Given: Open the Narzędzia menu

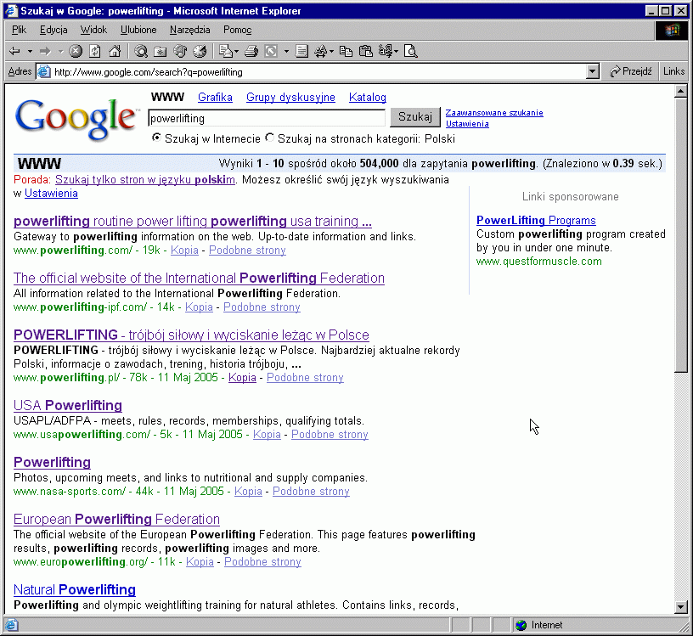Looking at the screenshot, I should (x=189, y=30).
